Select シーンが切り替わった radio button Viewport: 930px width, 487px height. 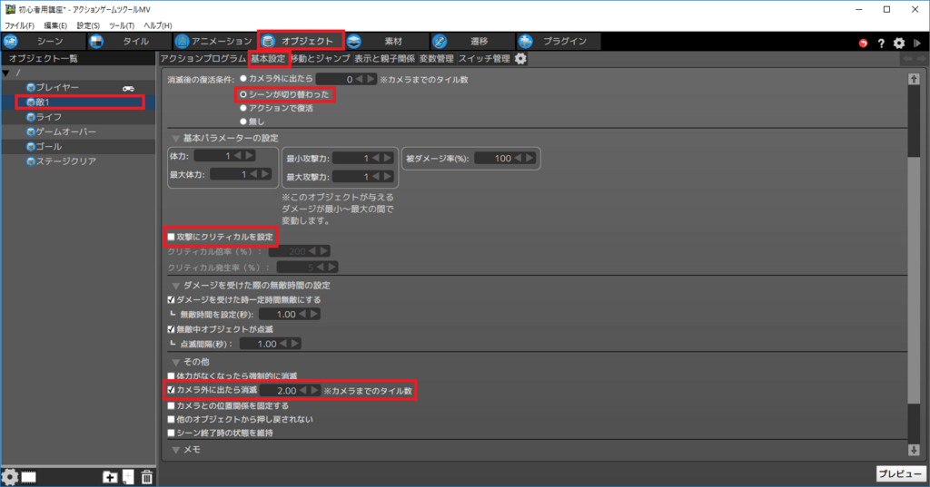(x=243, y=94)
